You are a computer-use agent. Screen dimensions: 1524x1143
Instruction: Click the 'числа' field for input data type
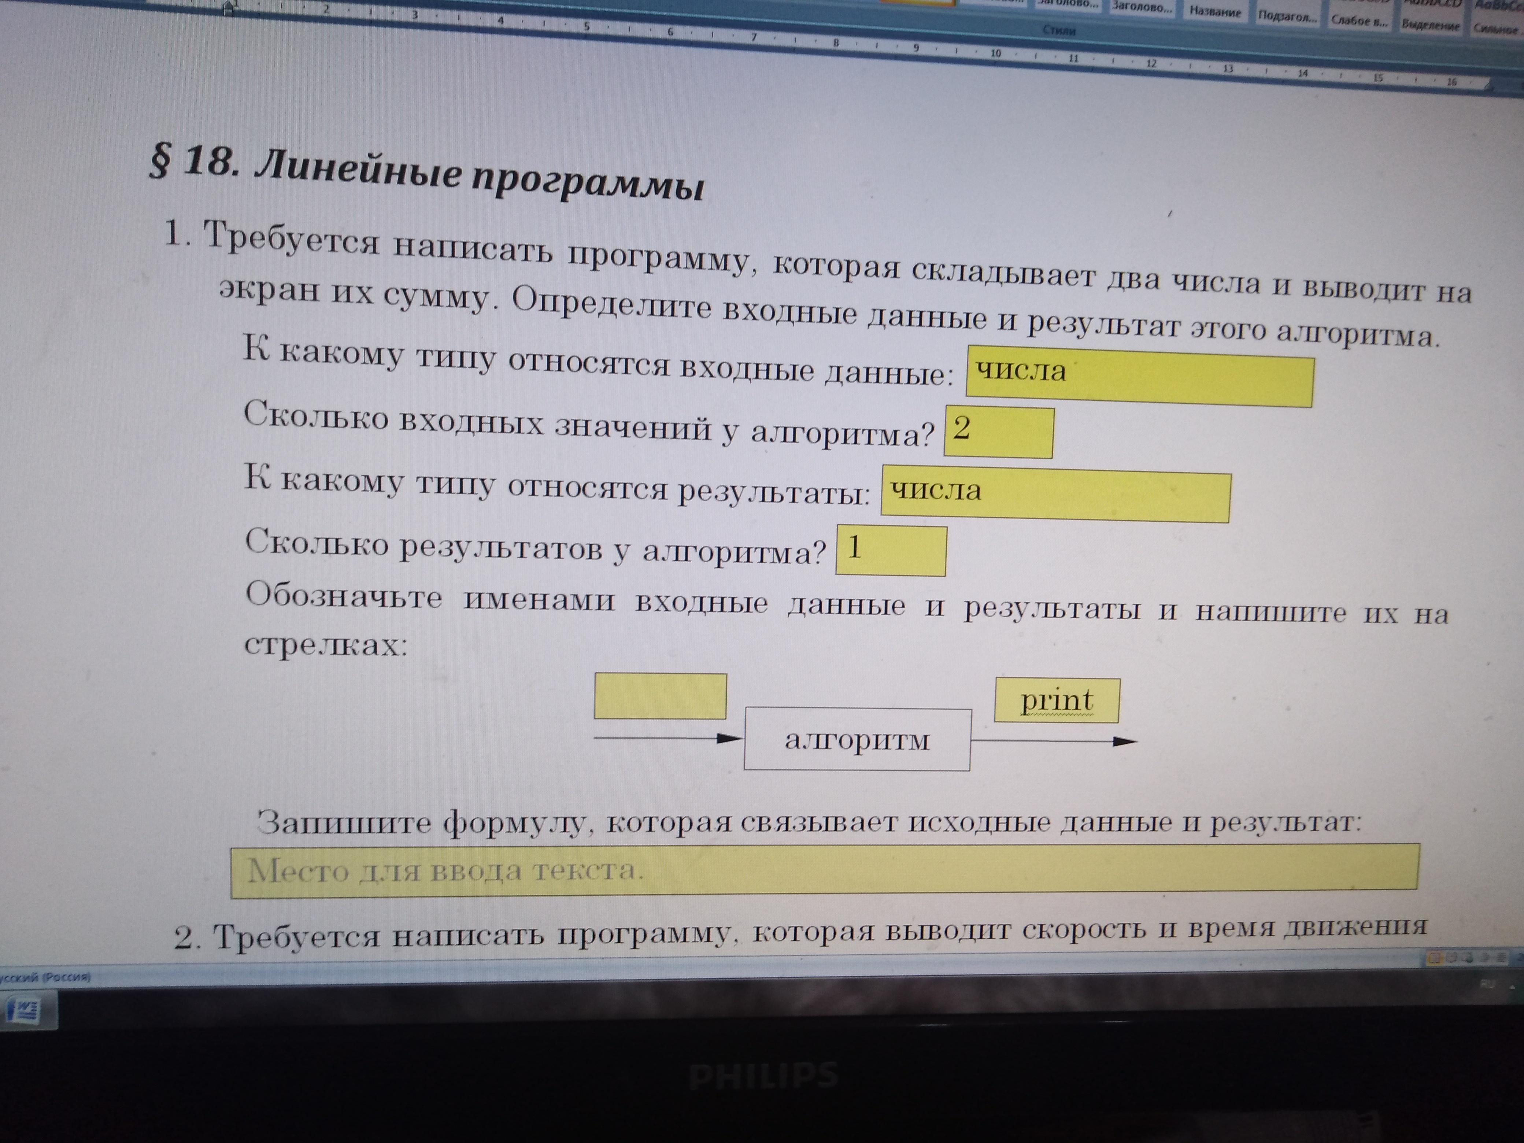(x=1140, y=377)
